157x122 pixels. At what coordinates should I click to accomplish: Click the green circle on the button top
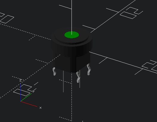(71, 35)
